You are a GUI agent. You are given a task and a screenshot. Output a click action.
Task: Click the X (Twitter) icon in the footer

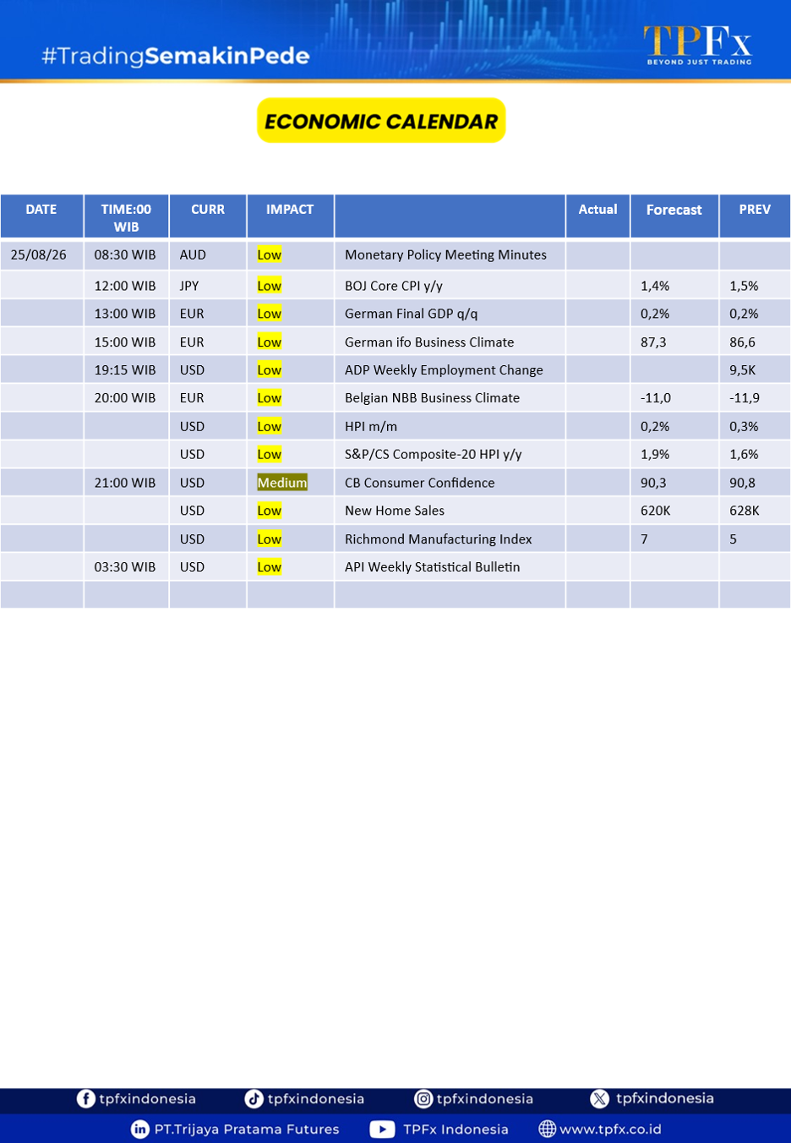point(600,1098)
